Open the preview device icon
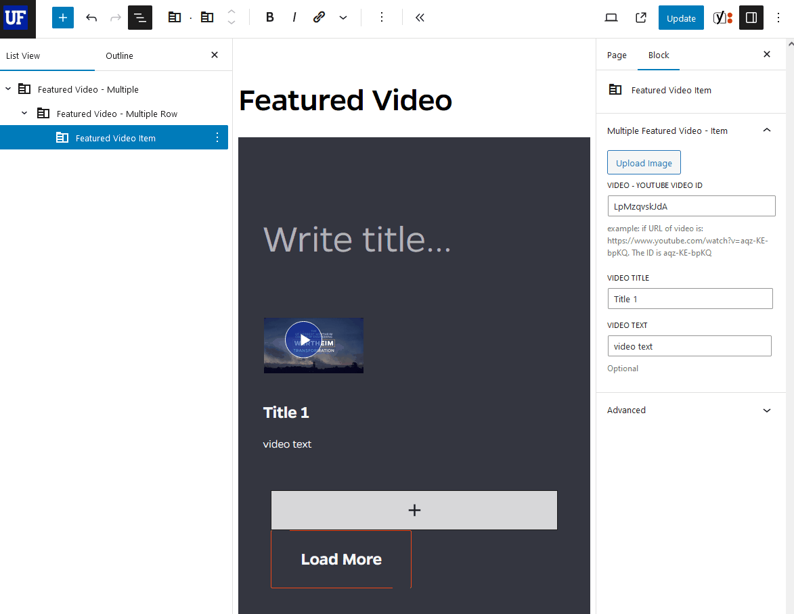 point(611,18)
